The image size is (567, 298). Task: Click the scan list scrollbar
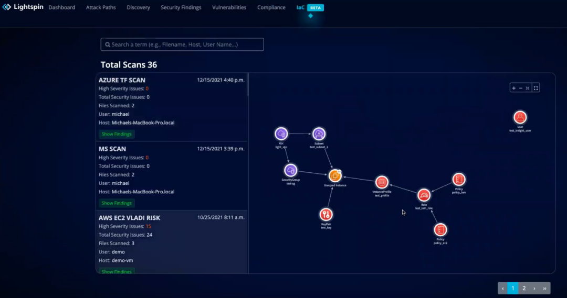pyautogui.click(x=248, y=84)
